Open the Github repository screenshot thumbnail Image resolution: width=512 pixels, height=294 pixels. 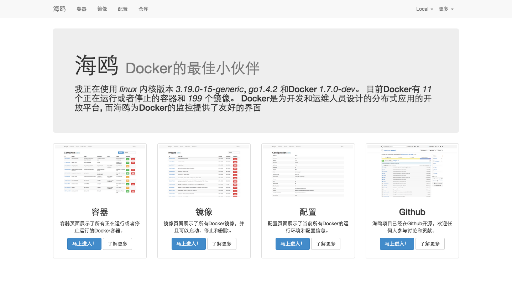click(412, 171)
